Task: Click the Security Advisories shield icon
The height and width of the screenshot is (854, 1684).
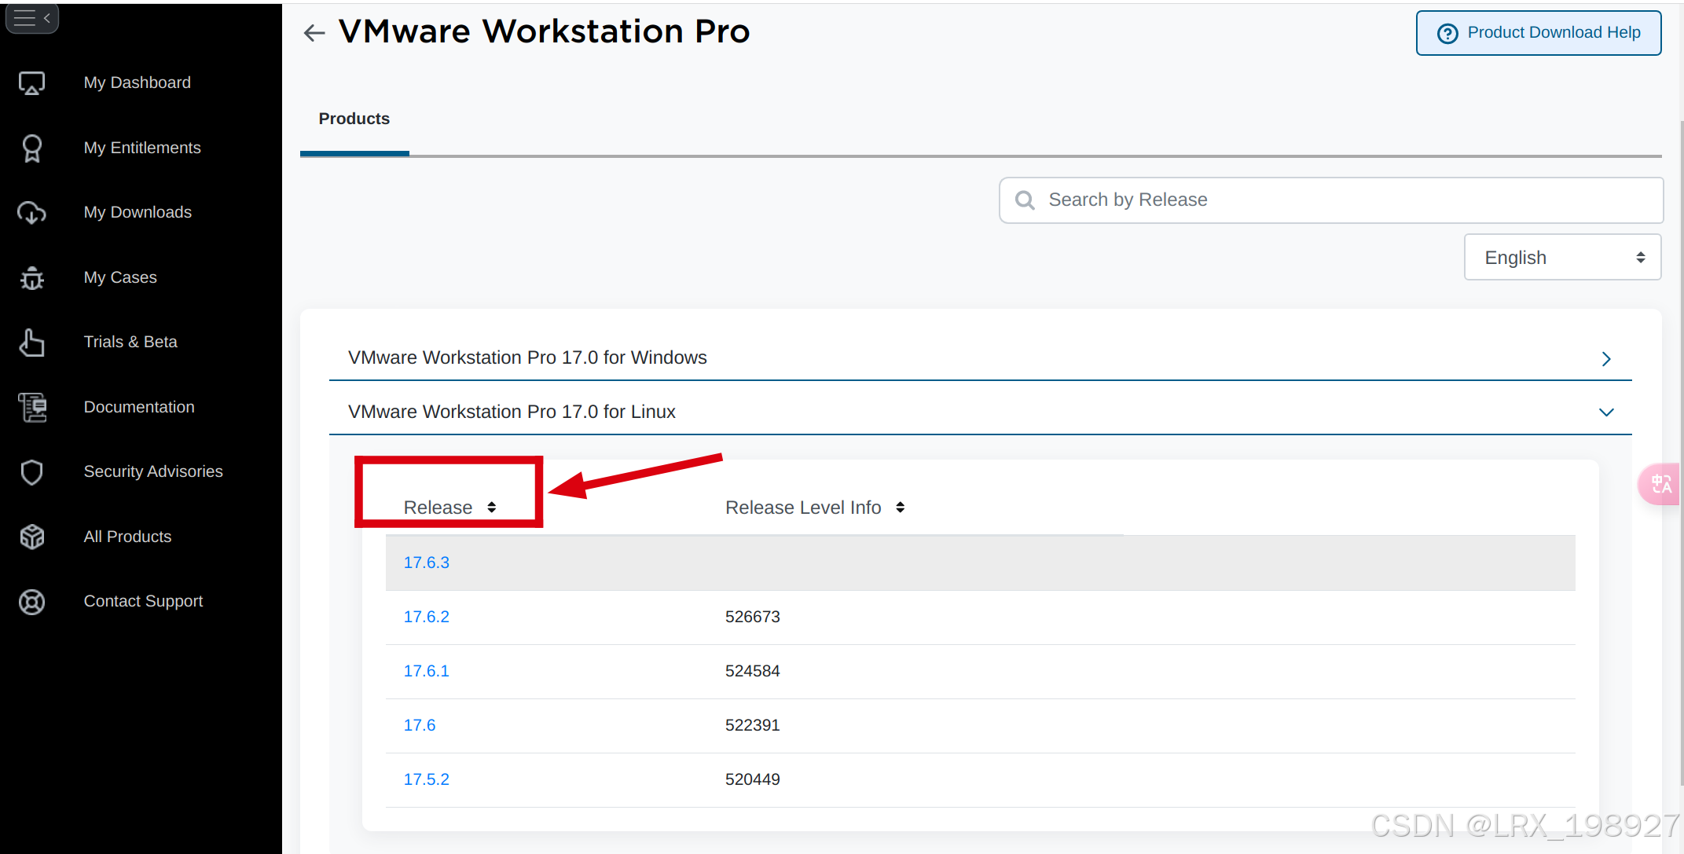Action: 31,471
